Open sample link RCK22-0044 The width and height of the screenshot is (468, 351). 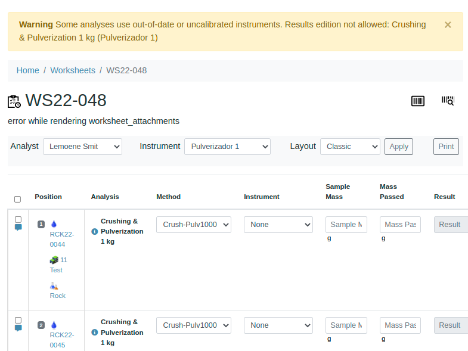[x=61, y=239]
